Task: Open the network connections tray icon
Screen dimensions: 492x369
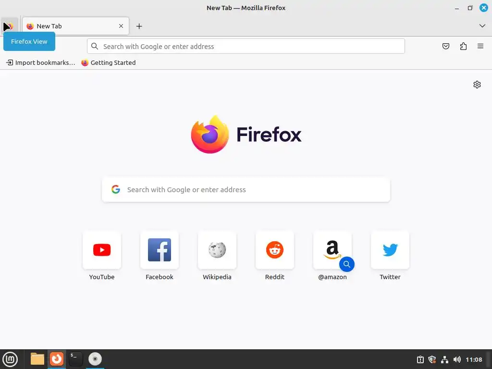Action: coord(444,359)
